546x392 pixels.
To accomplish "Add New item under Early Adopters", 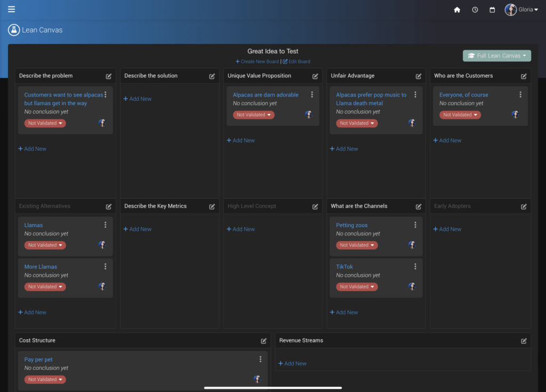I will (447, 229).
